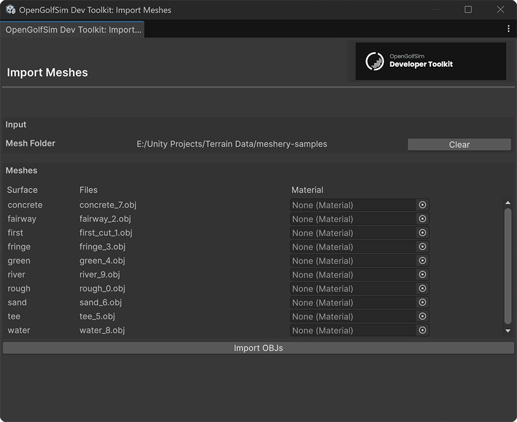This screenshot has width=517, height=422.
Task: Open material picker for concrete surface
Action: [x=422, y=205]
